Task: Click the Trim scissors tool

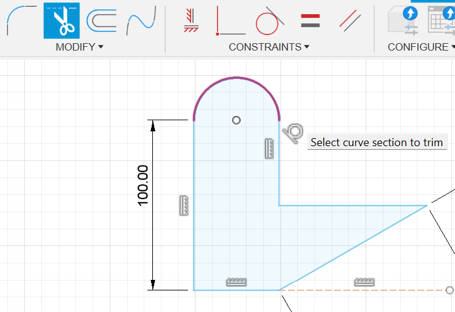Action: (x=61, y=21)
